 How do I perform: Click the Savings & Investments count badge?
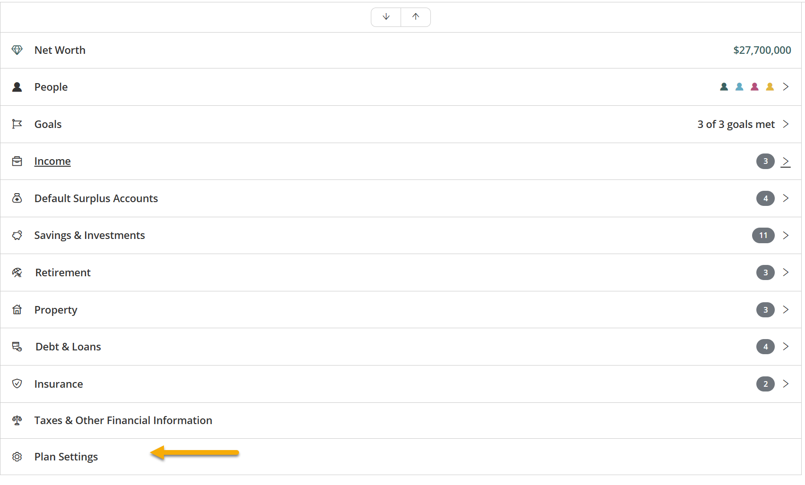763,235
